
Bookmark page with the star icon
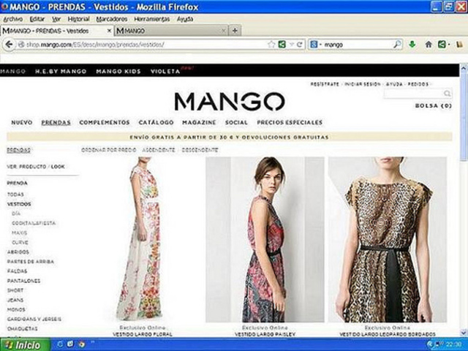(x=271, y=45)
